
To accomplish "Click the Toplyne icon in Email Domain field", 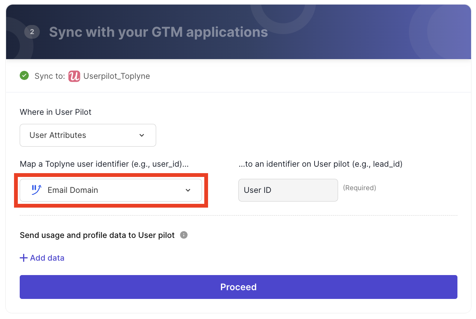I will point(36,190).
